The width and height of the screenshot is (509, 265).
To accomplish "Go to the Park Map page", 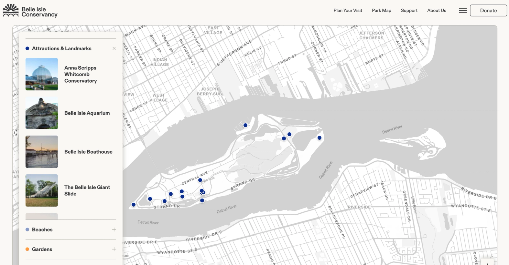I will click(381, 10).
